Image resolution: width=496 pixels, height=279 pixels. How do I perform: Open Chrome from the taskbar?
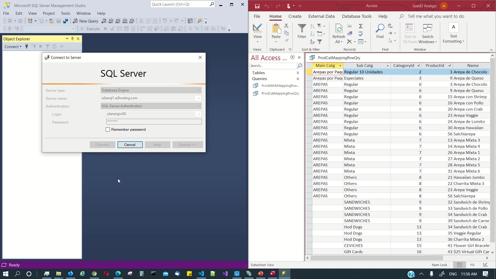[x=94, y=274]
